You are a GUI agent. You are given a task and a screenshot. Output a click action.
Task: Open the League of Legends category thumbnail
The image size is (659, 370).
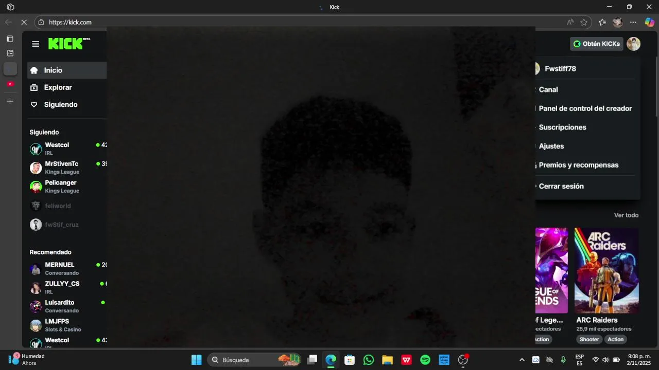551,270
